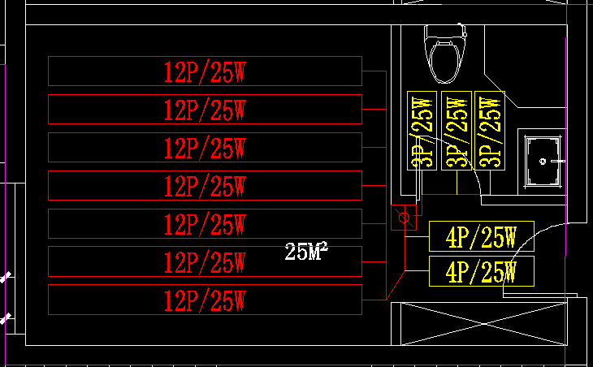Click the second 12P/25W row from top
Viewport: 593px width, 367px height.
[x=205, y=110]
